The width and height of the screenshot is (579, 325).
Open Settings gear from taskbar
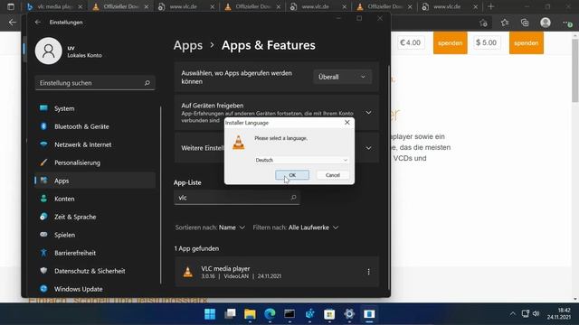pos(349,314)
